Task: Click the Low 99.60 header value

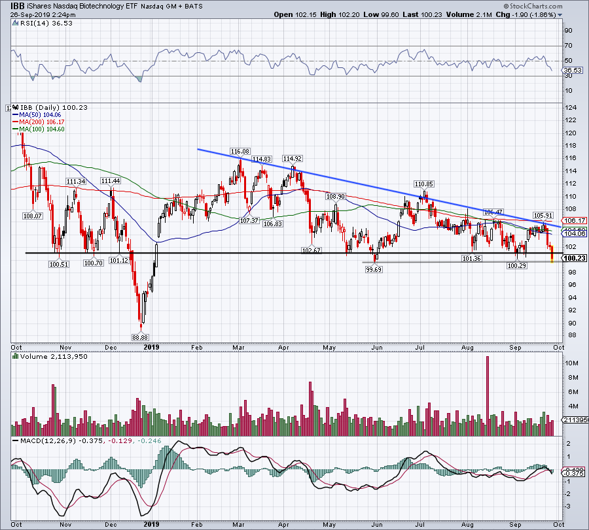Action: click(382, 14)
